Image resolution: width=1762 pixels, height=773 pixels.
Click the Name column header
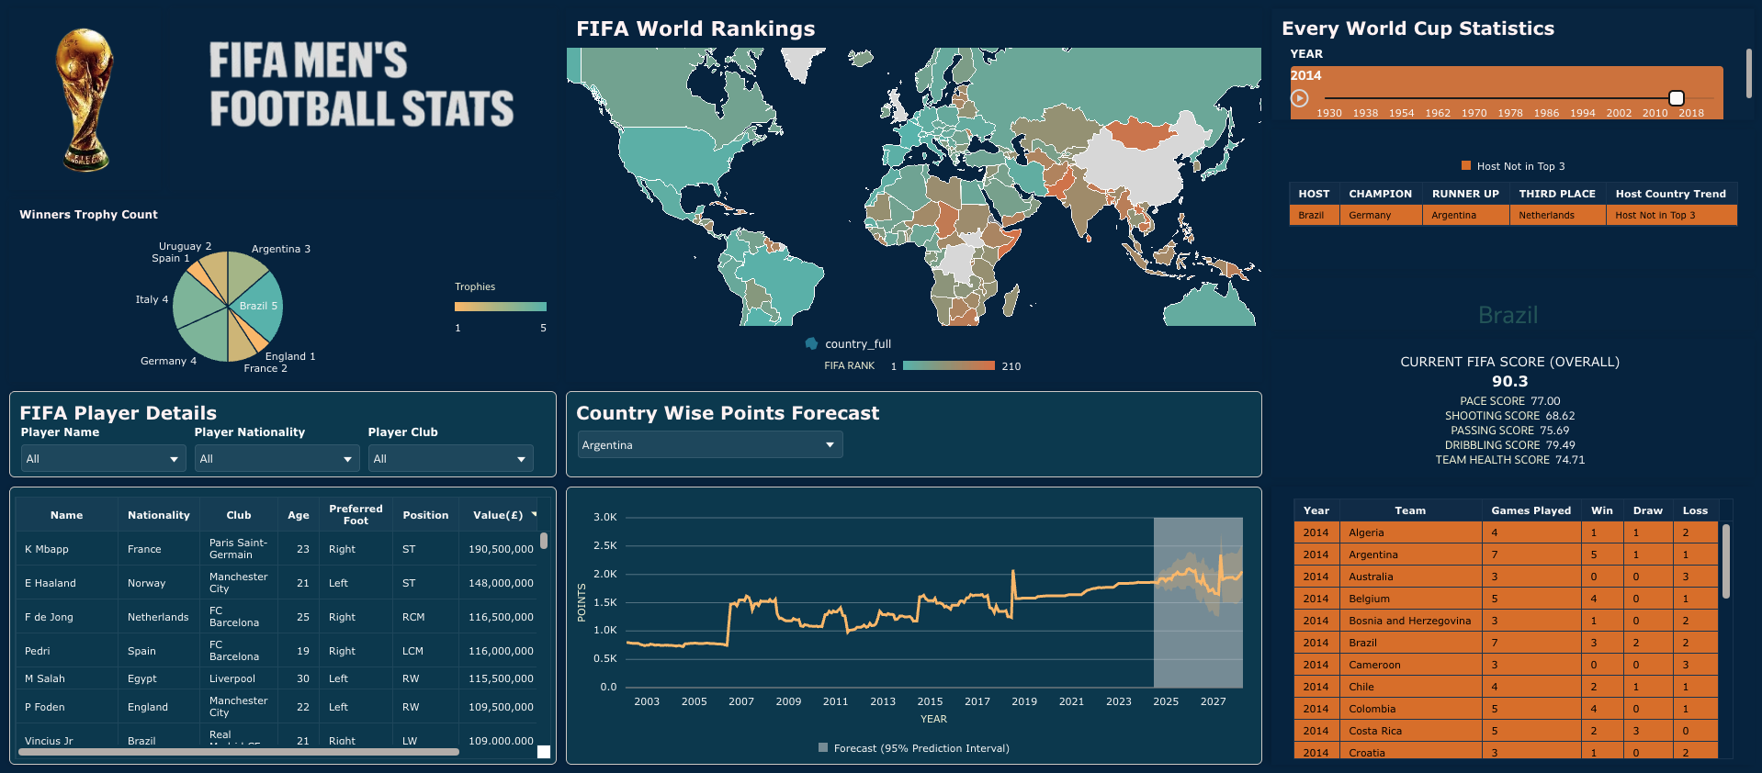pos(66,515)
